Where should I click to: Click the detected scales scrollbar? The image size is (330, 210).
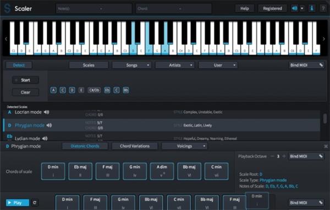click(325, 118)
